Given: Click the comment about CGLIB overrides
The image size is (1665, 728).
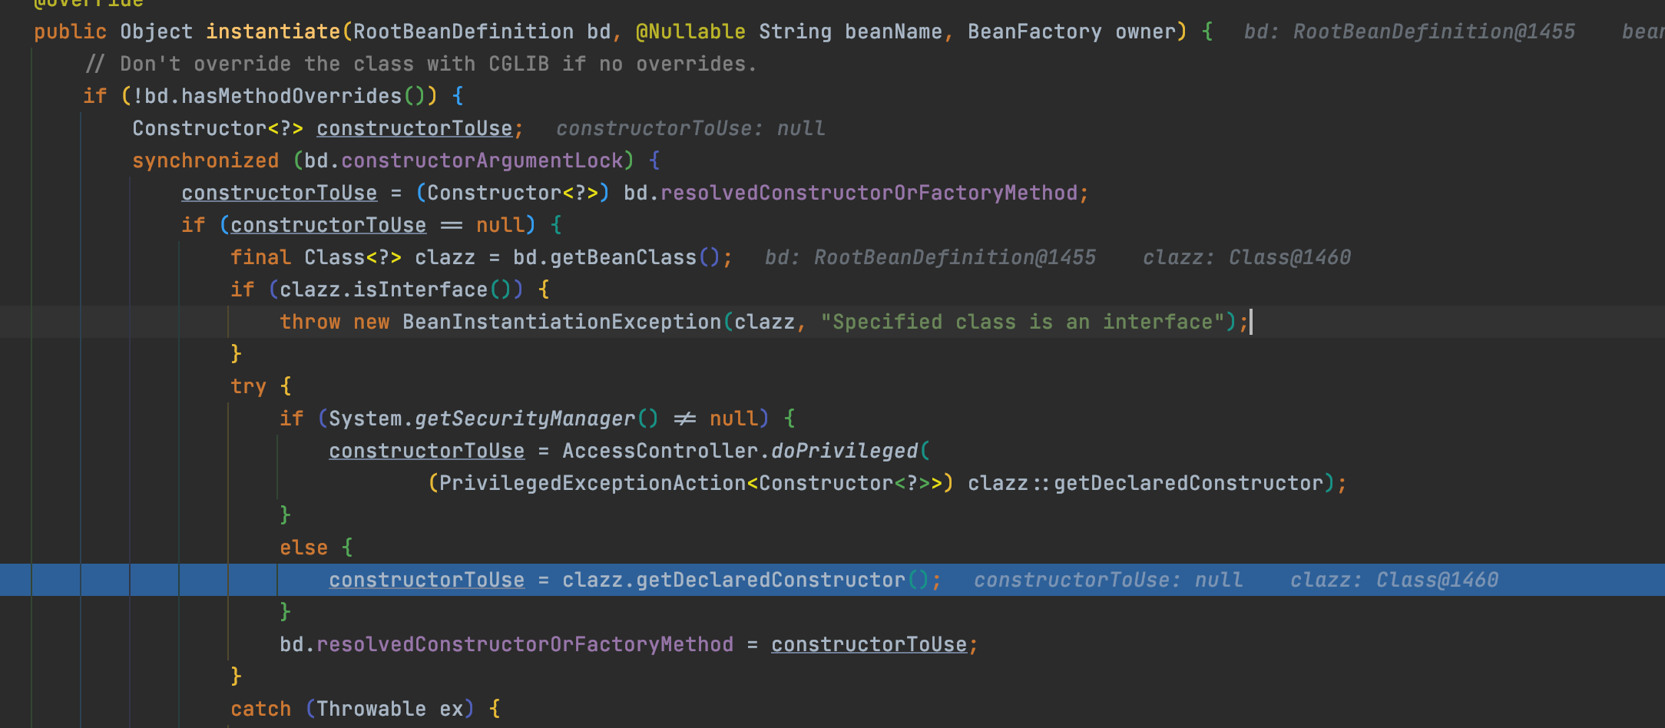Looking at the screenshot, I should click(421, 64).
